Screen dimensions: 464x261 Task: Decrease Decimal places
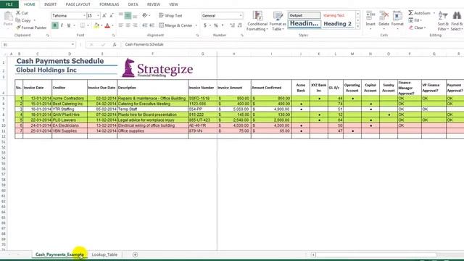point(240,25)
